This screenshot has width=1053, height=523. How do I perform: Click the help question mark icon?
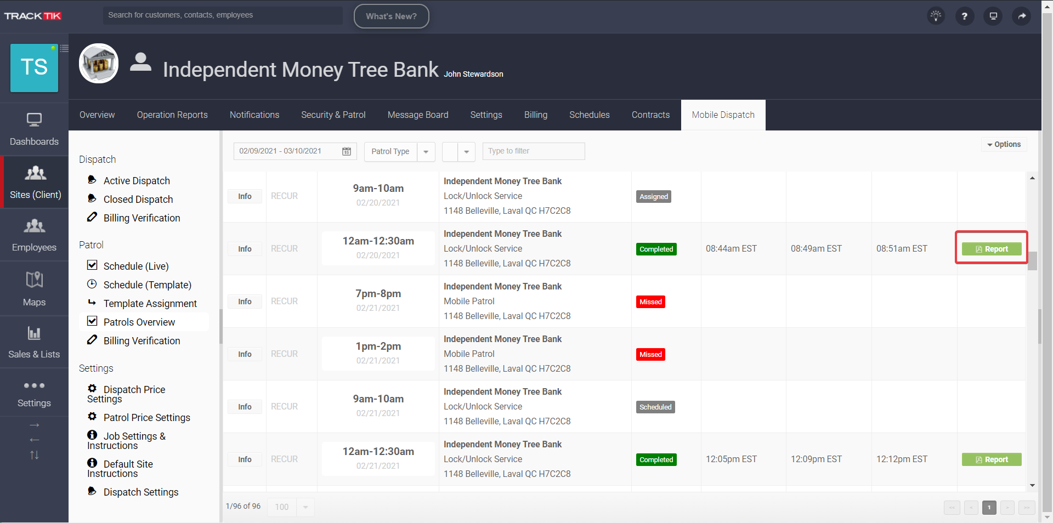pos(964,16)
